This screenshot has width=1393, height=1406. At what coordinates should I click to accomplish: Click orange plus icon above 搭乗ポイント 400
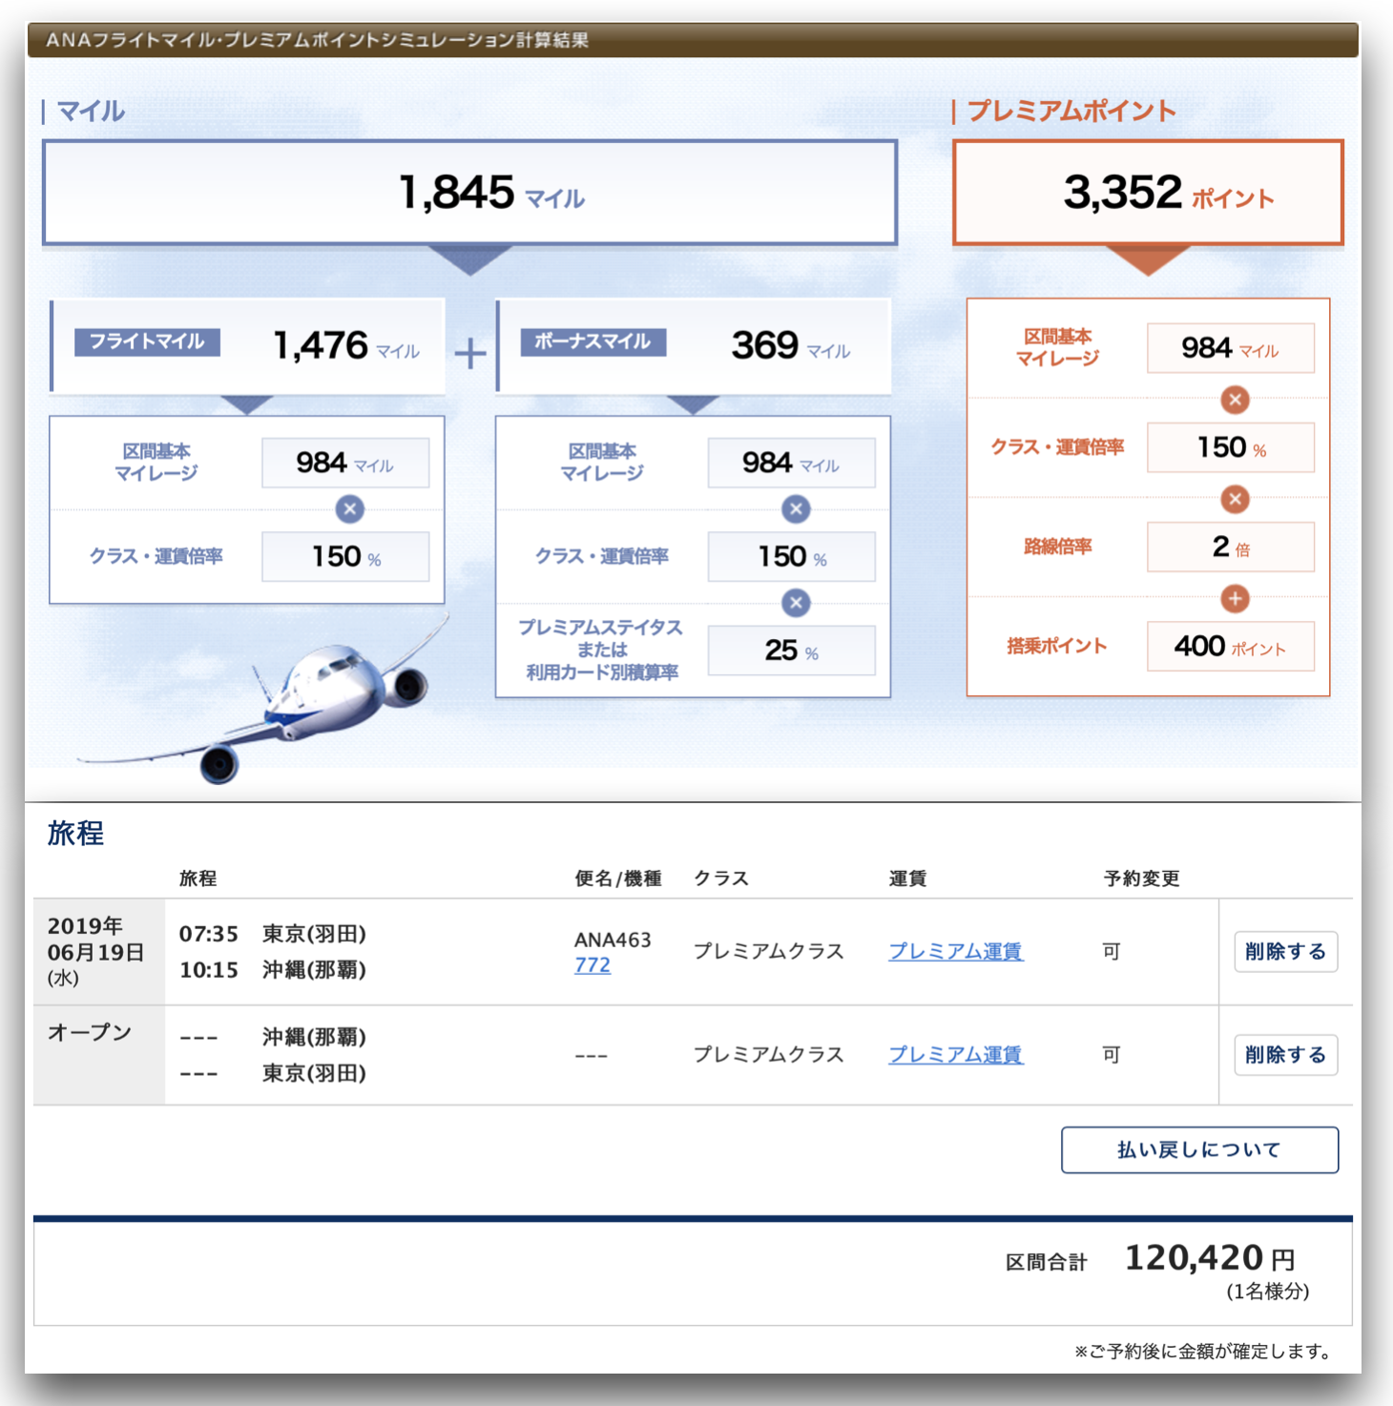(x=1235, y=599)
